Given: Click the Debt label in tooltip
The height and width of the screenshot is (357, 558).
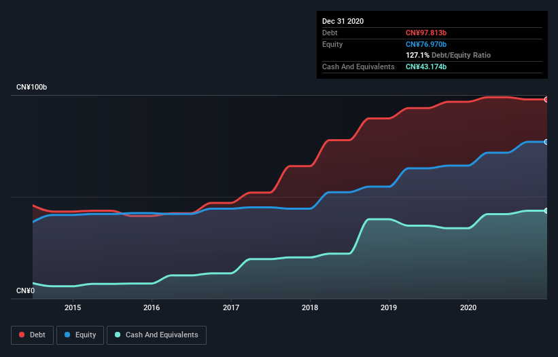Looking at the screenshot, I should [x=330, y=33].
